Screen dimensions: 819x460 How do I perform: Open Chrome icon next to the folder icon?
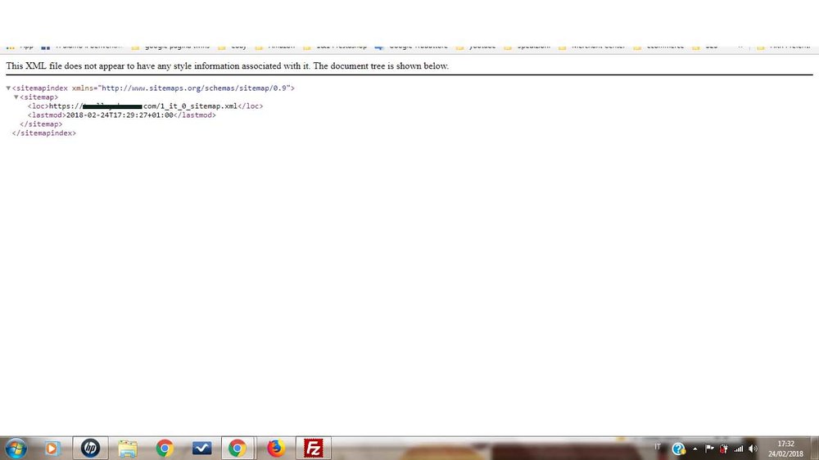[165, 449]
